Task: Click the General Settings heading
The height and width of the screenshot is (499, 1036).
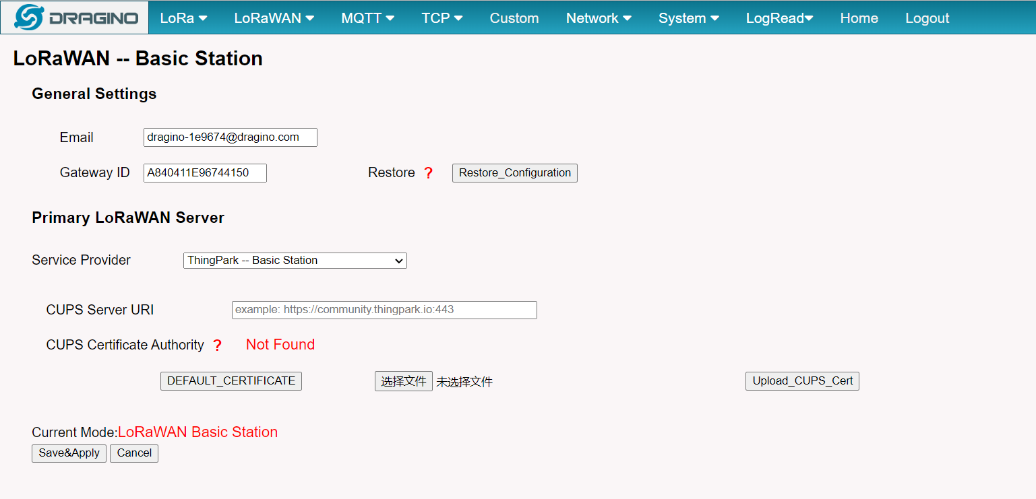Action: pos(94,94)
